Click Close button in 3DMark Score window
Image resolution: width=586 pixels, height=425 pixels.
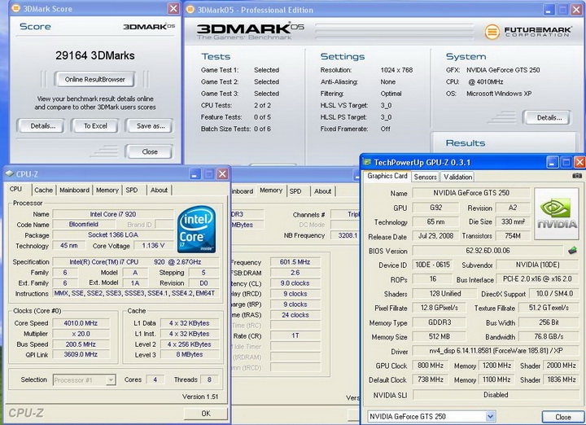point(150,151)
